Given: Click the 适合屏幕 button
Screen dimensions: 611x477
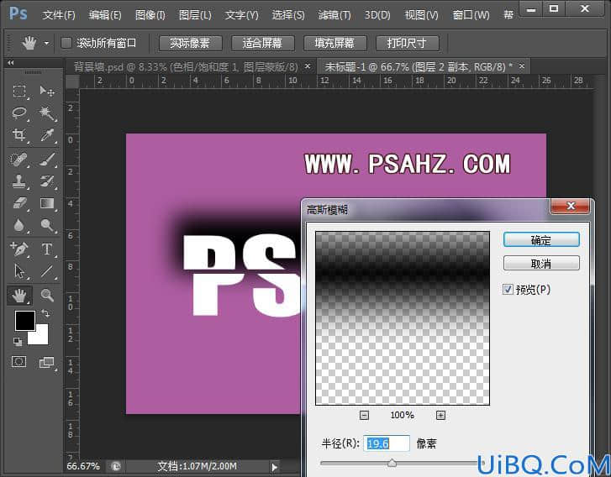Looking at the screenshot, I should (262, 43).
